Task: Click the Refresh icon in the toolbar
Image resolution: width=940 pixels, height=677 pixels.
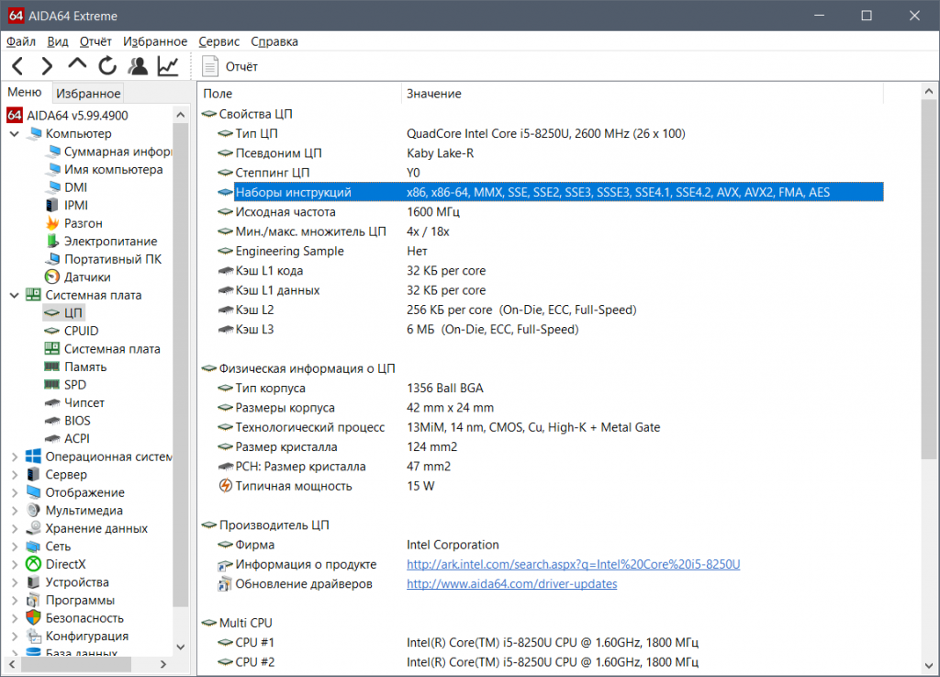Action: pos(107,65)
